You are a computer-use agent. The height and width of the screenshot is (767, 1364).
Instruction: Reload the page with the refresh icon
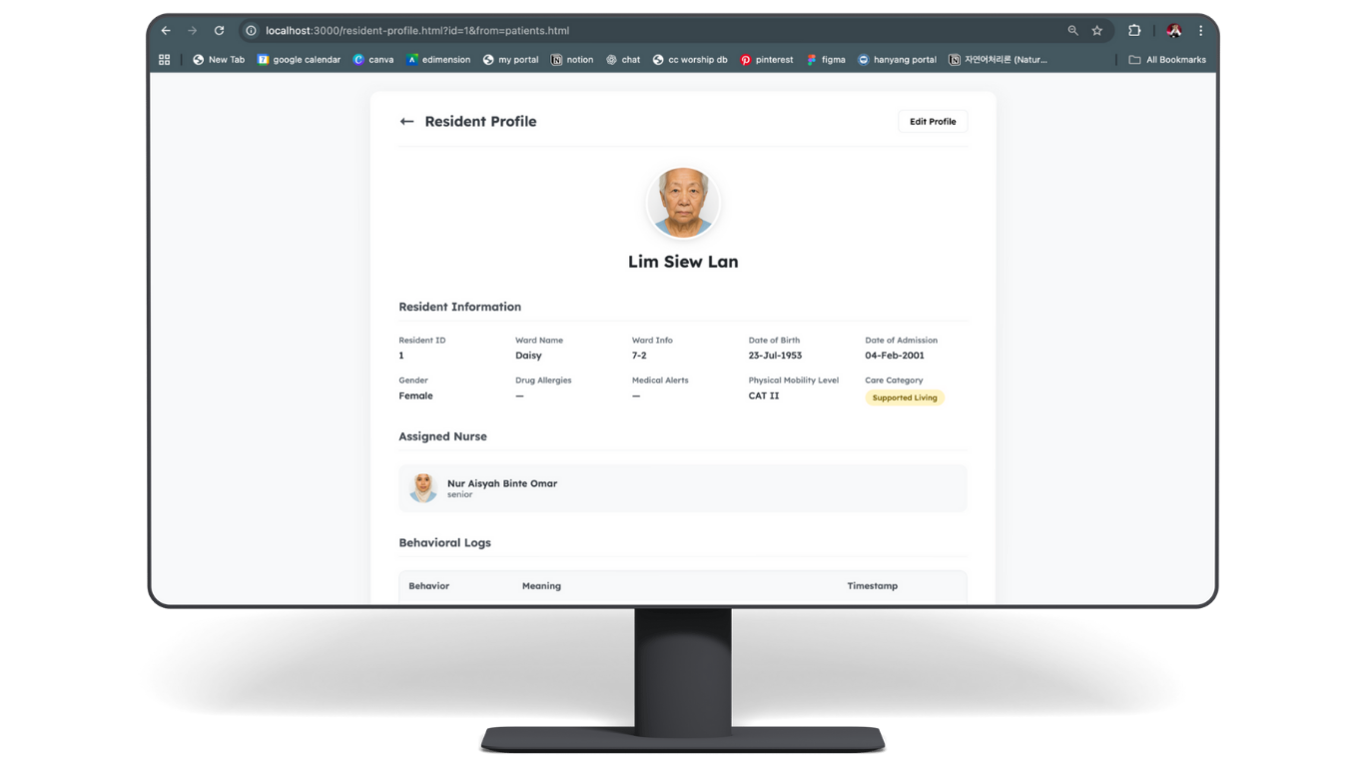coord(220,31)
